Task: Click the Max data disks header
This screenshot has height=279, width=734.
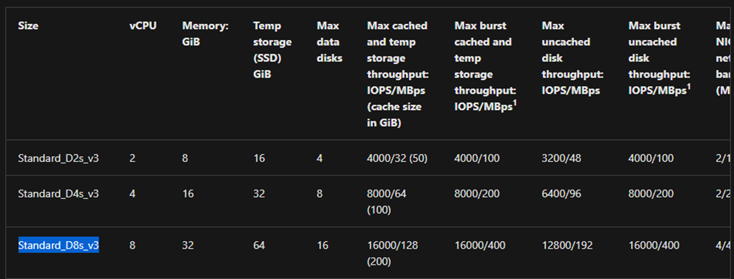Action: click(x=329, y=42)
